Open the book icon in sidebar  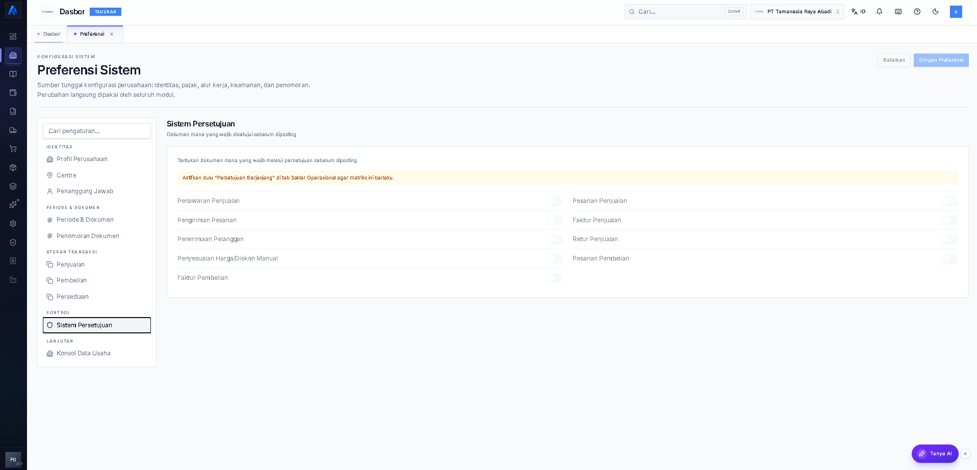click(13, 74)
